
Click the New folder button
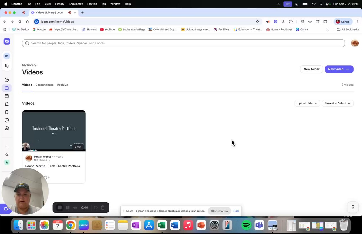tap(311, 69)
